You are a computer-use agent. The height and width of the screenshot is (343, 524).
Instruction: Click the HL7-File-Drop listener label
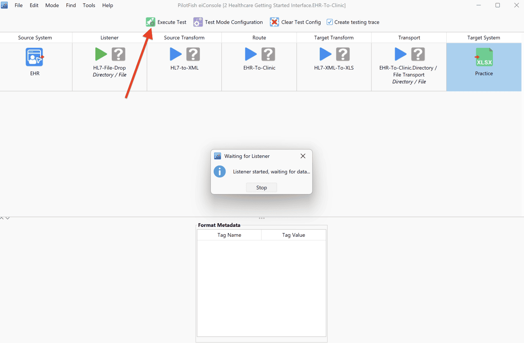[110, 68]
